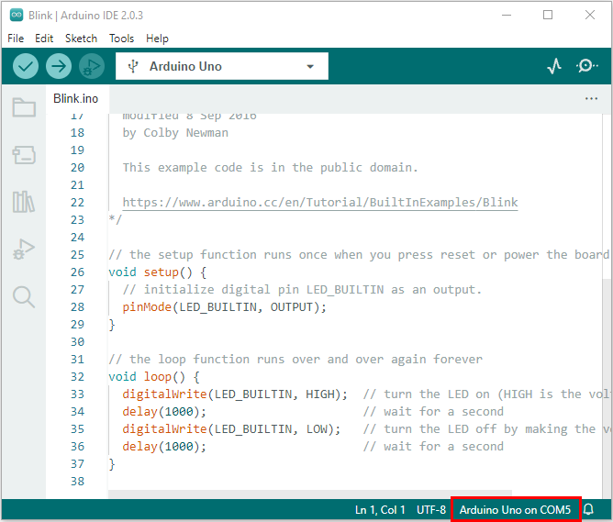Click the 'void loop() {' line
The width and height of the screenshot is (613, 522).
[153, 377]
